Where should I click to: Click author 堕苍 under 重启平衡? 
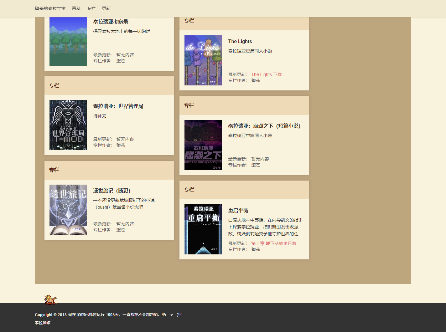click(256, 249)
